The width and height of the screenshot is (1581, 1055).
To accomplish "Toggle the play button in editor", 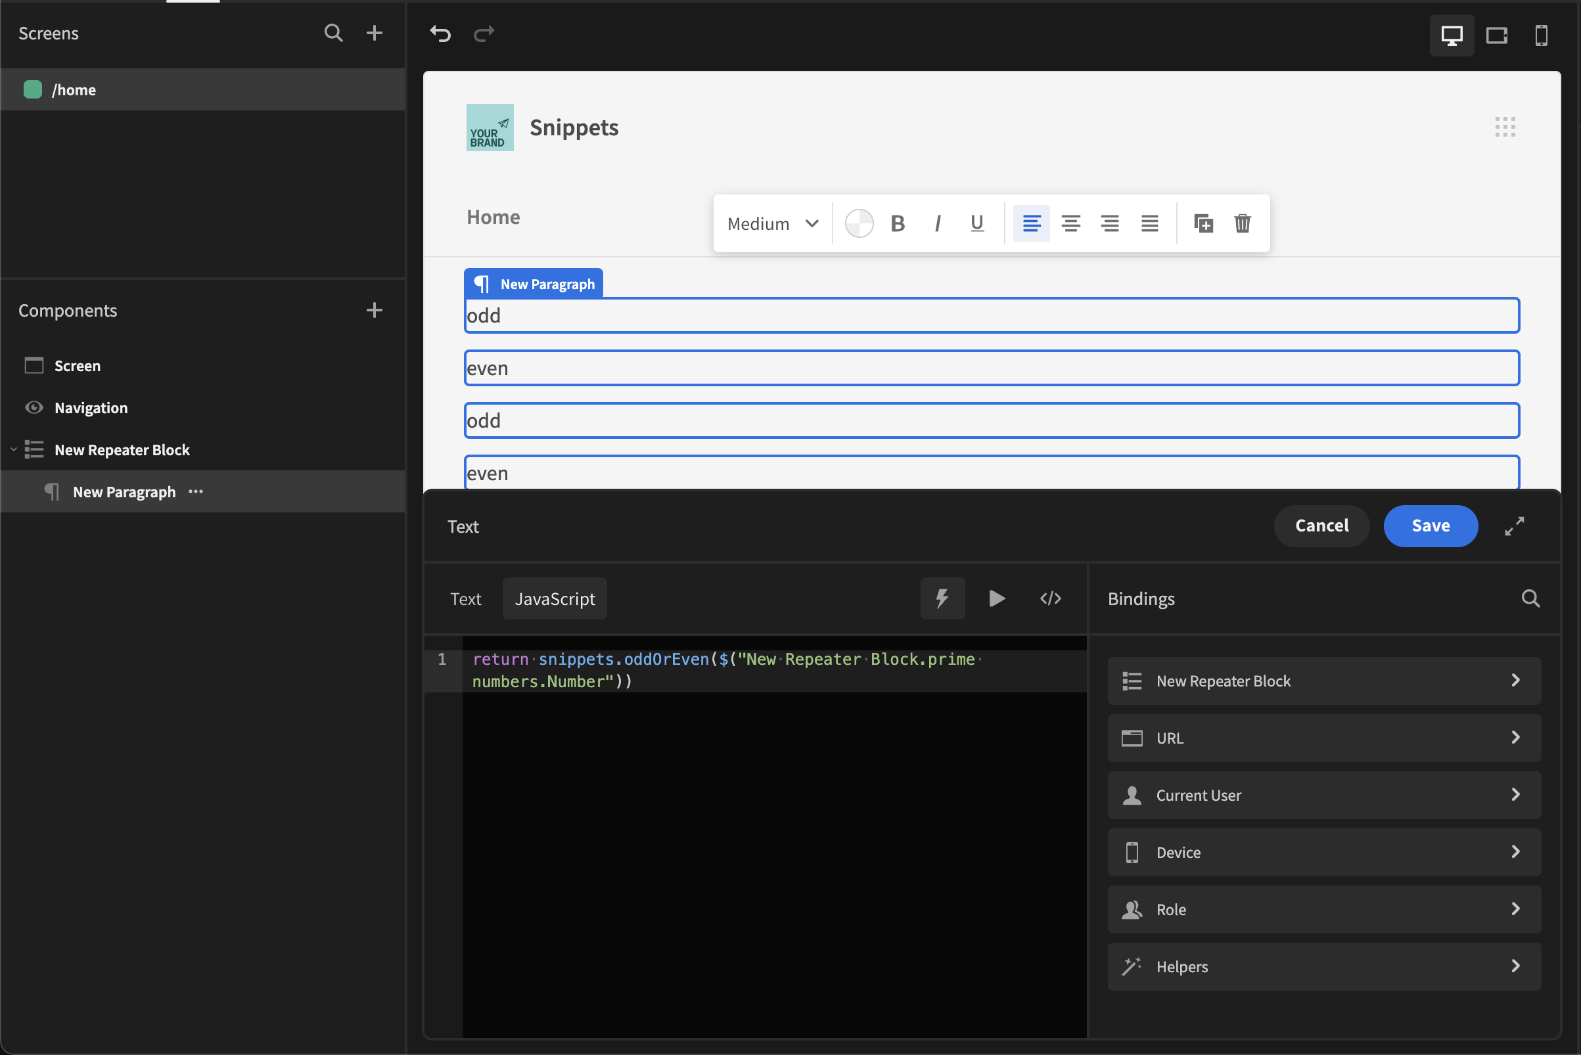I will point(997,598).
